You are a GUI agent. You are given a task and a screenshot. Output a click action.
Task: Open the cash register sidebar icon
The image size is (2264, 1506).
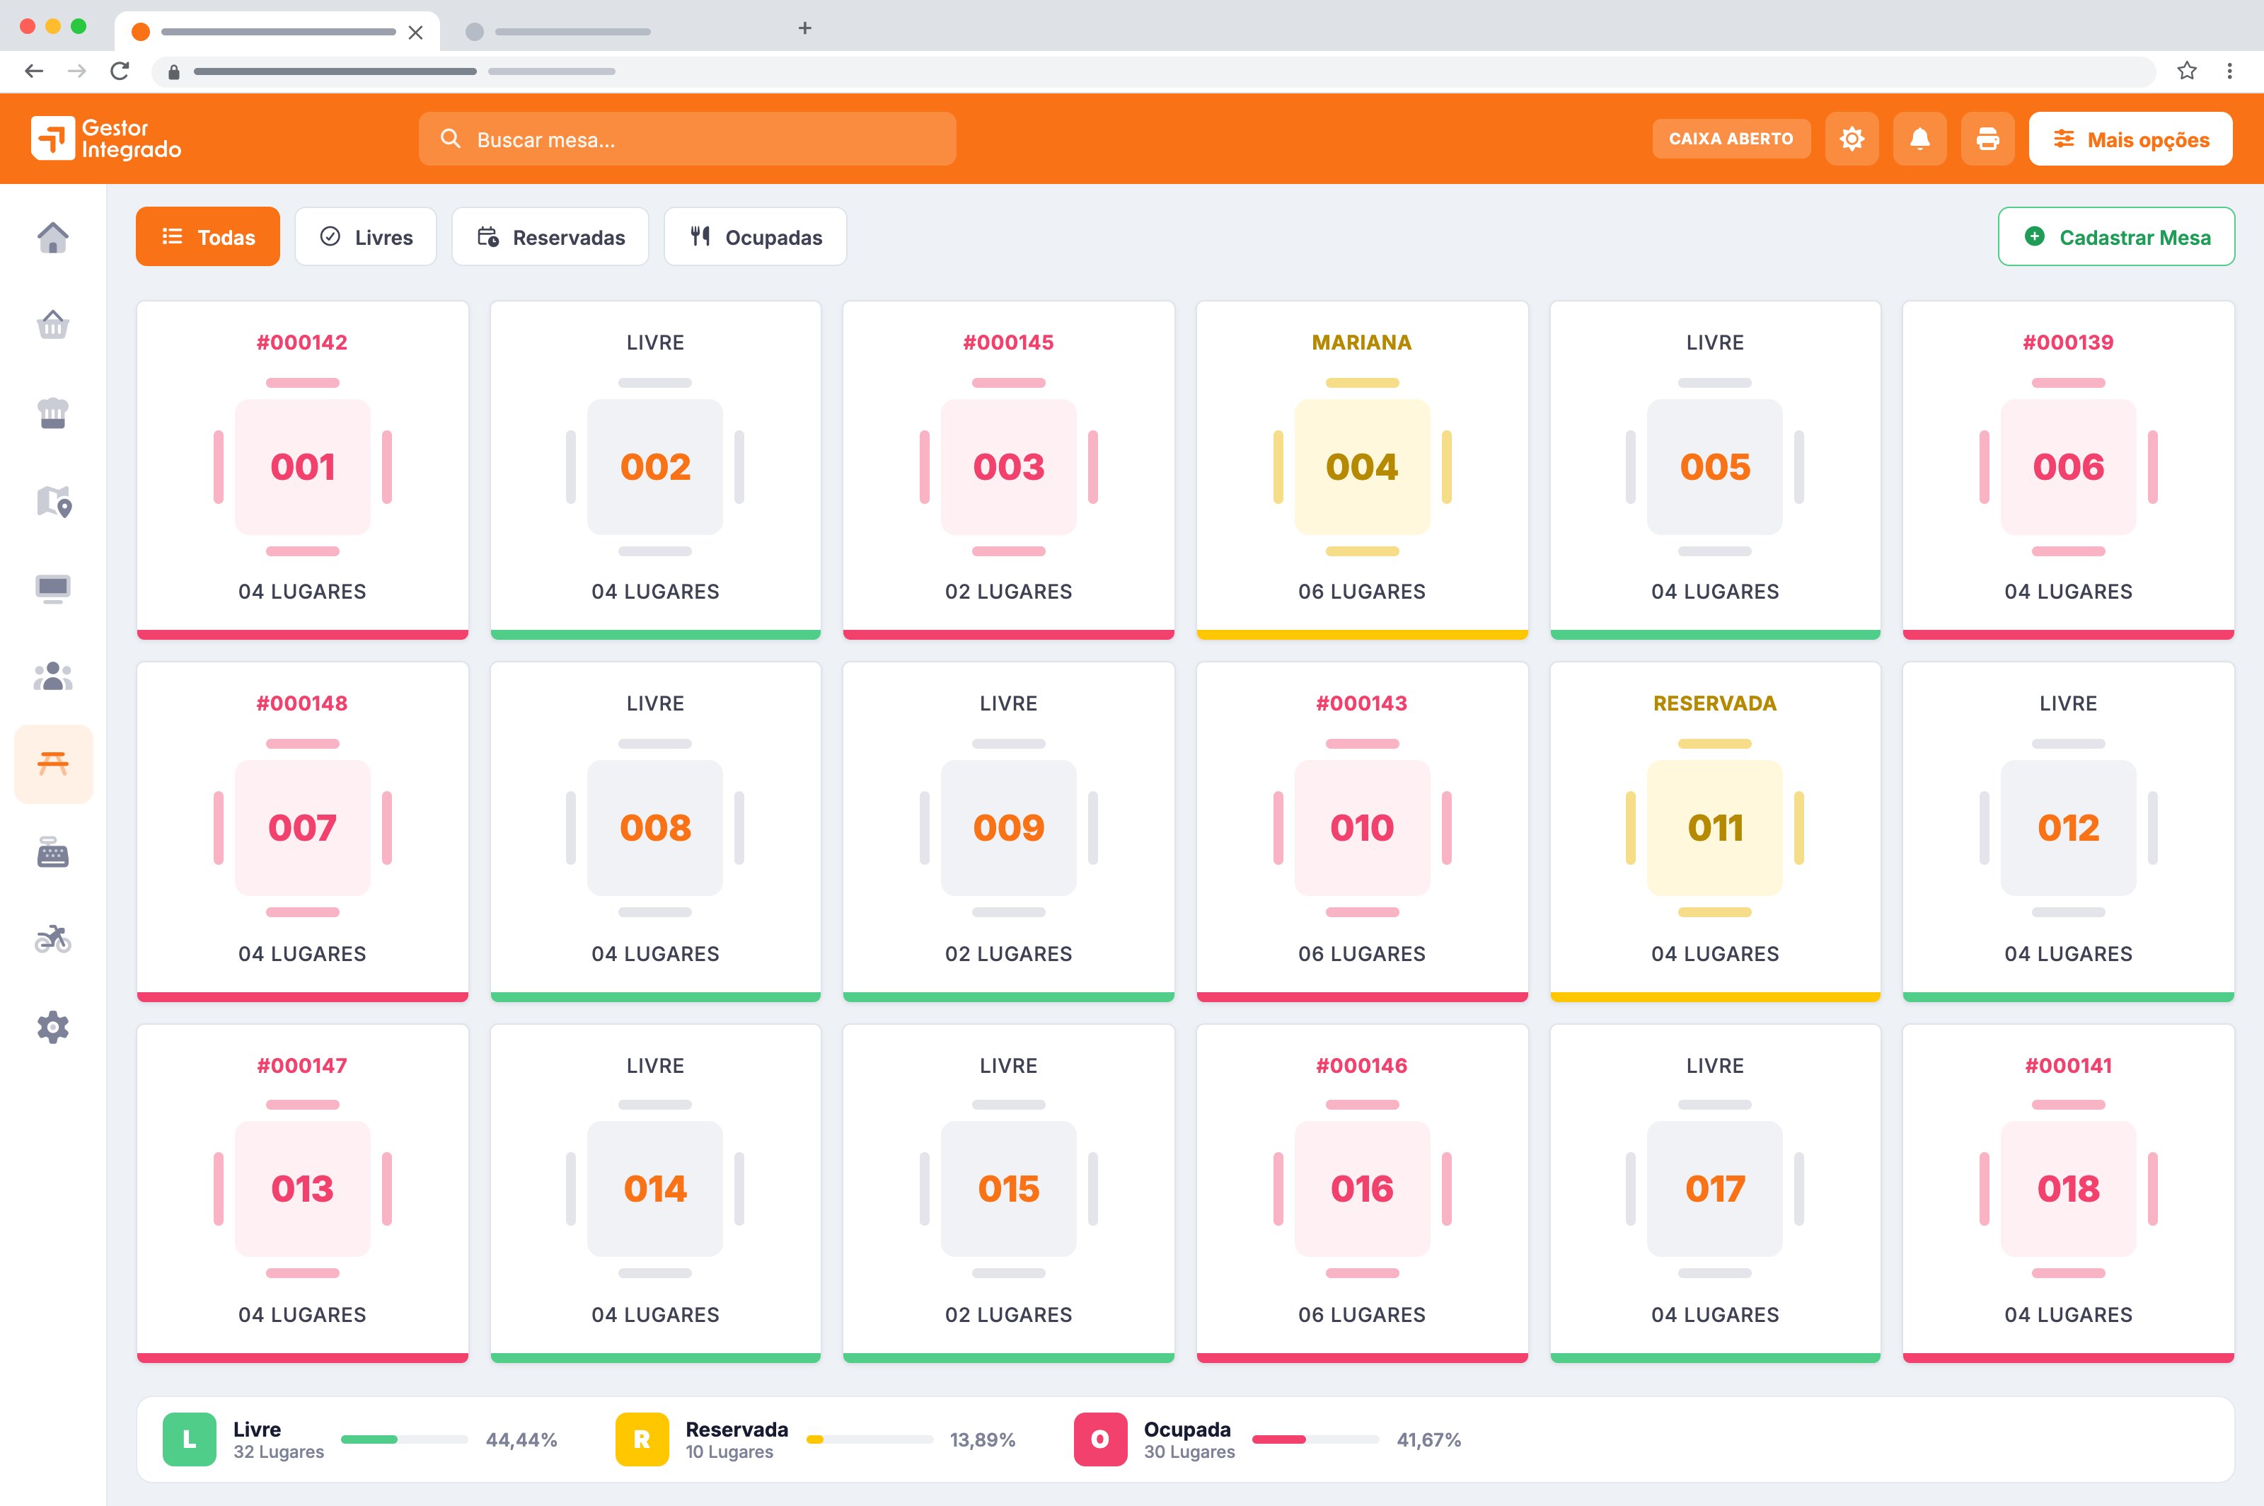click(53, 852)
